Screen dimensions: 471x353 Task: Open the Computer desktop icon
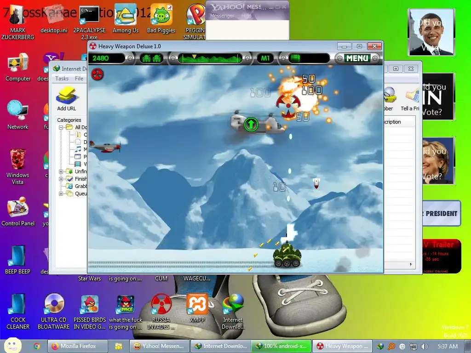[18, 67]
